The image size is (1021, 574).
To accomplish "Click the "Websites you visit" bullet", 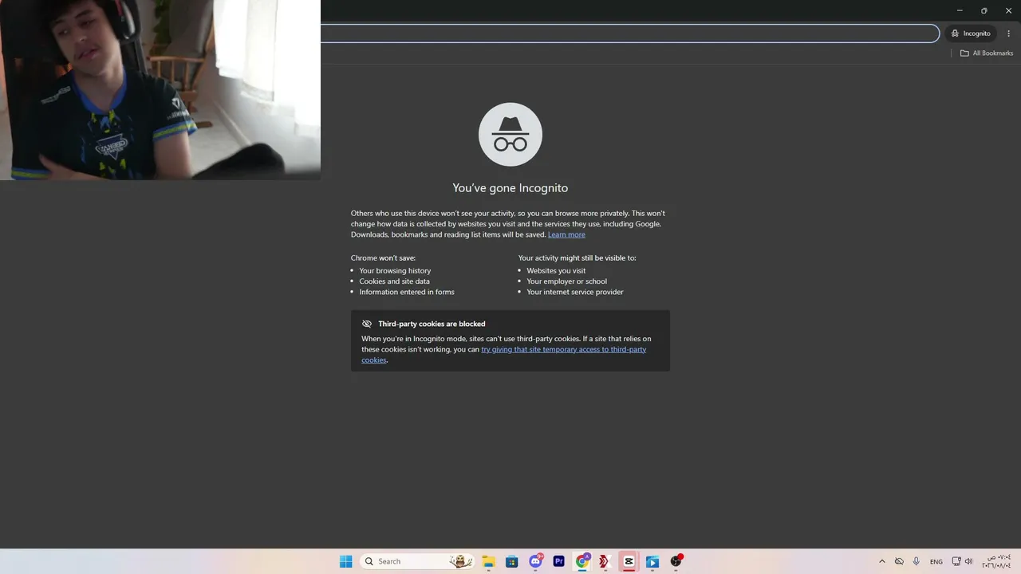I will click(x=556, y=271).
